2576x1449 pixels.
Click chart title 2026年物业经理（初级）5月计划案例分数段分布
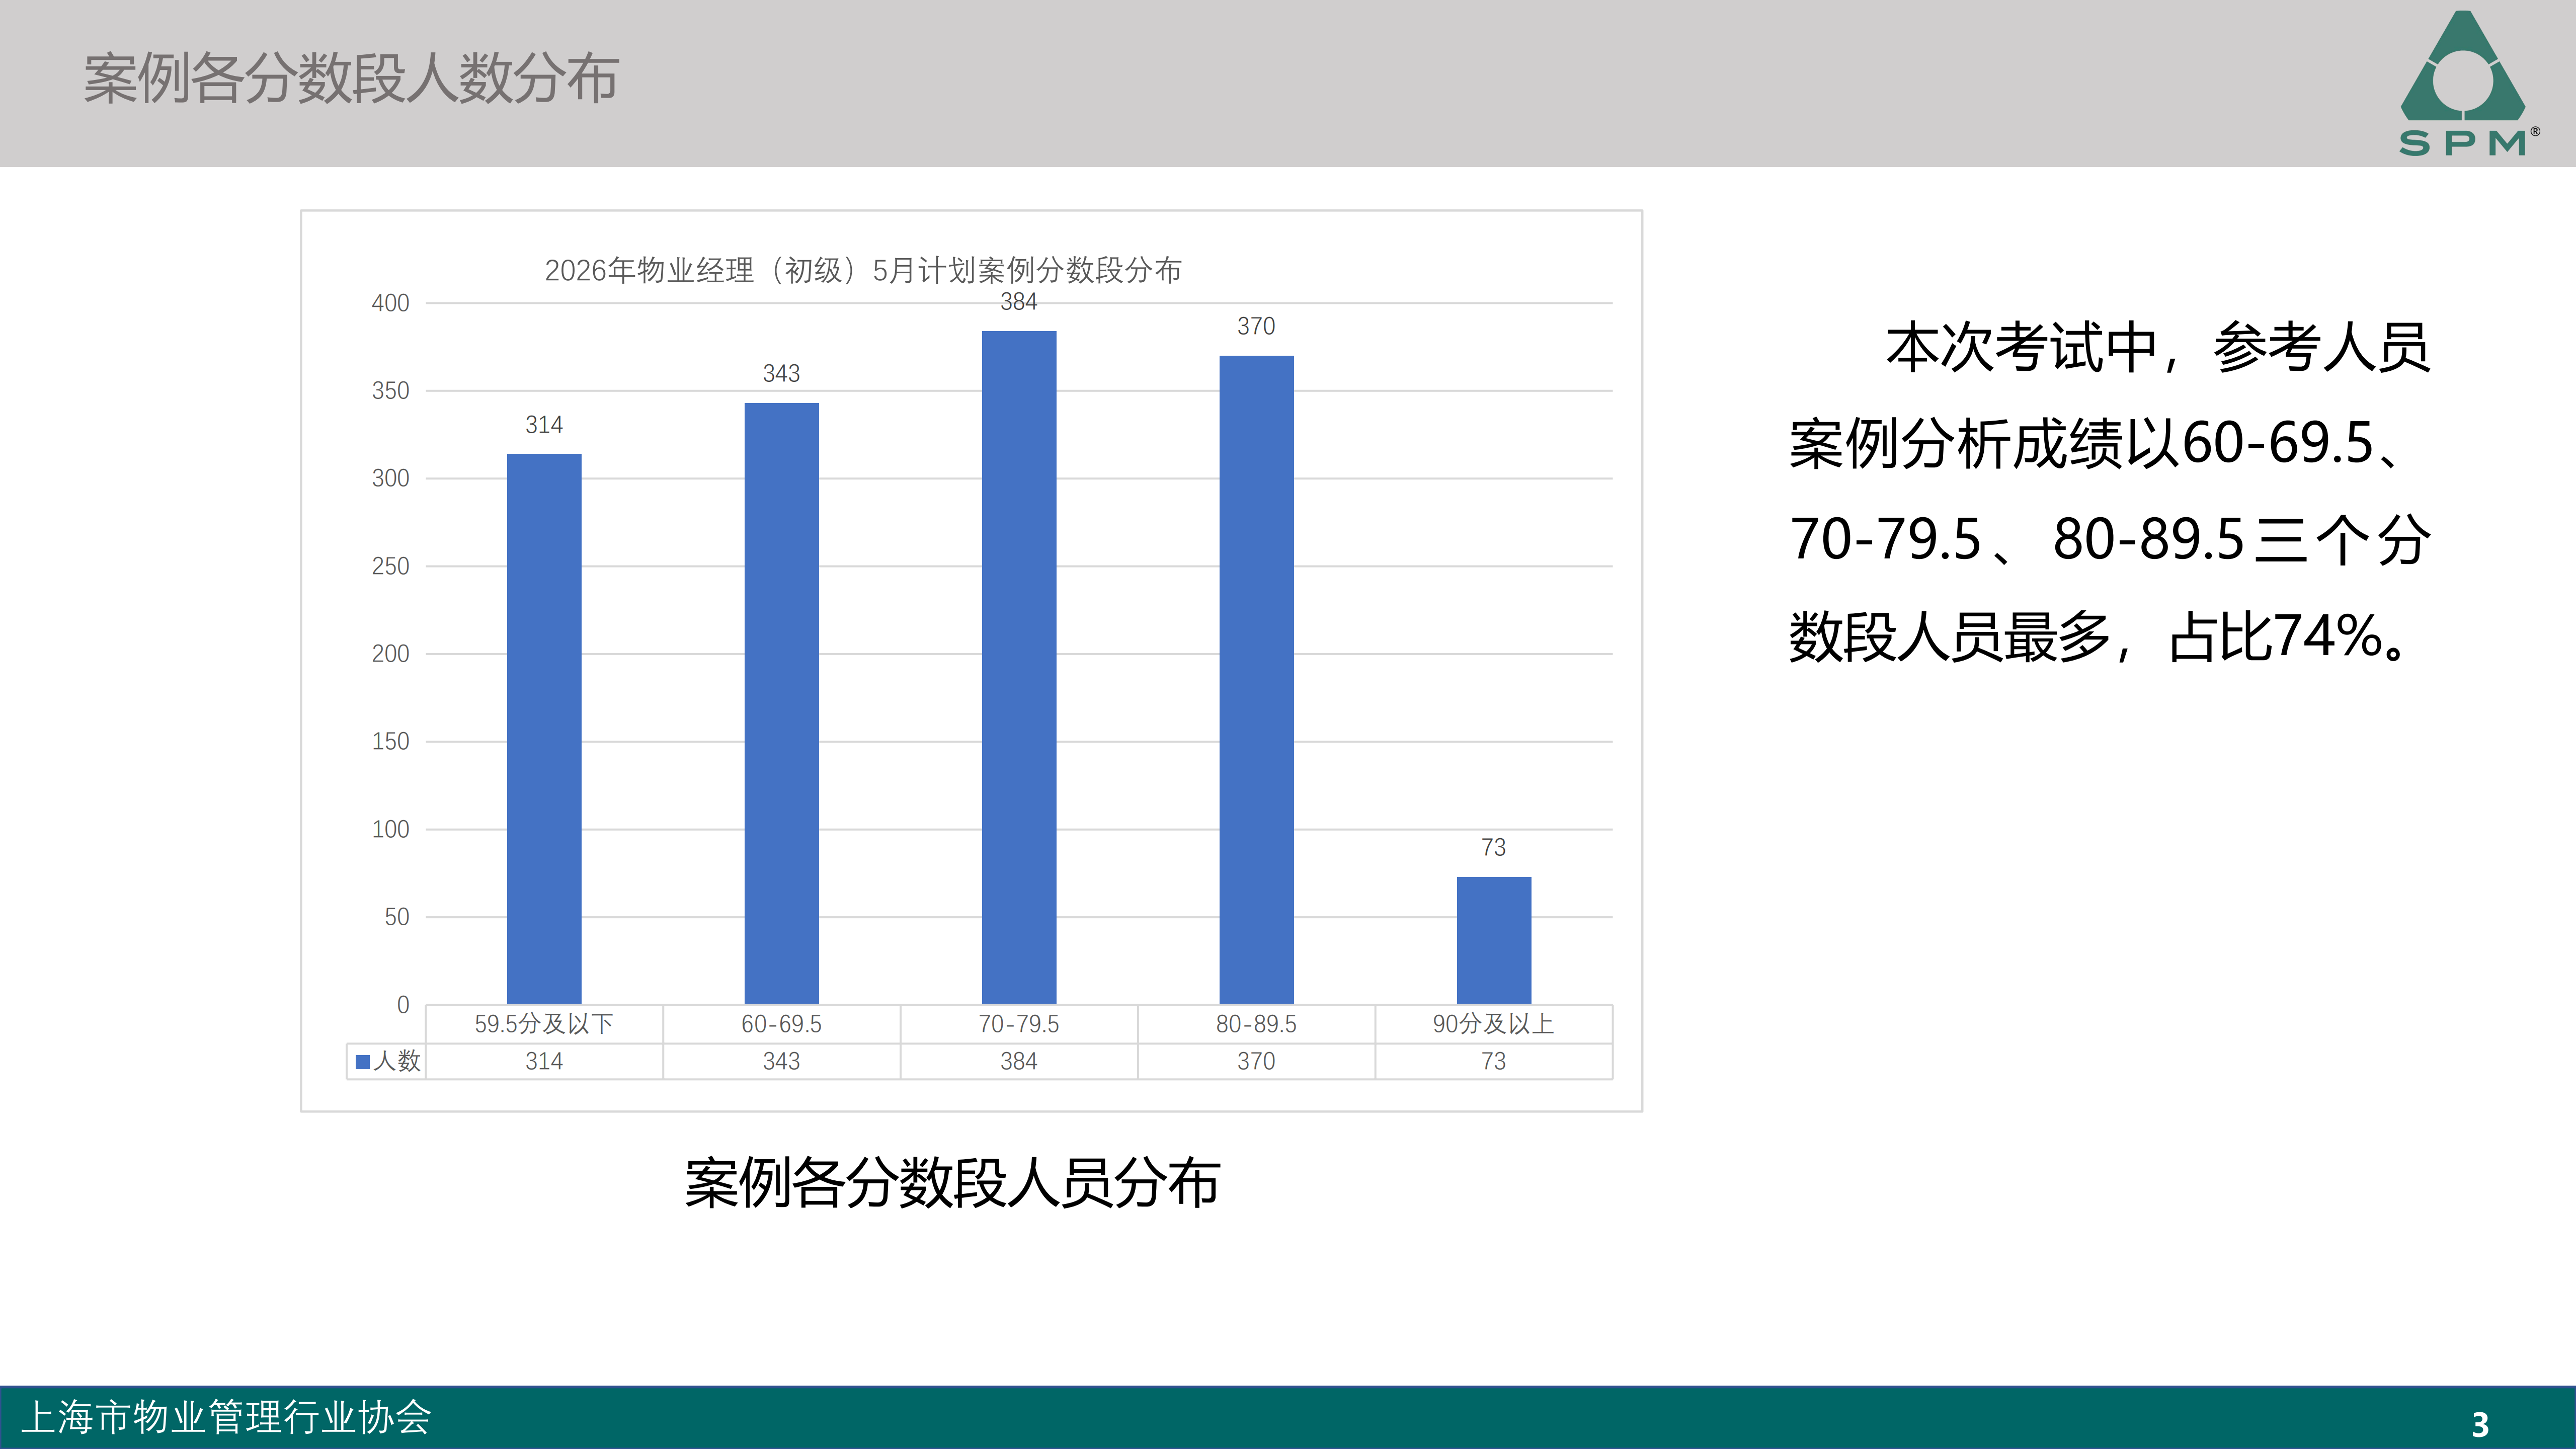(x=862, y=270)
